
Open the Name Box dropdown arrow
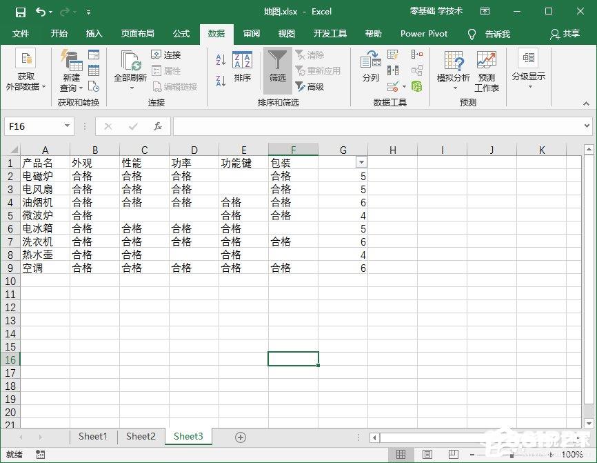[67, 126]
